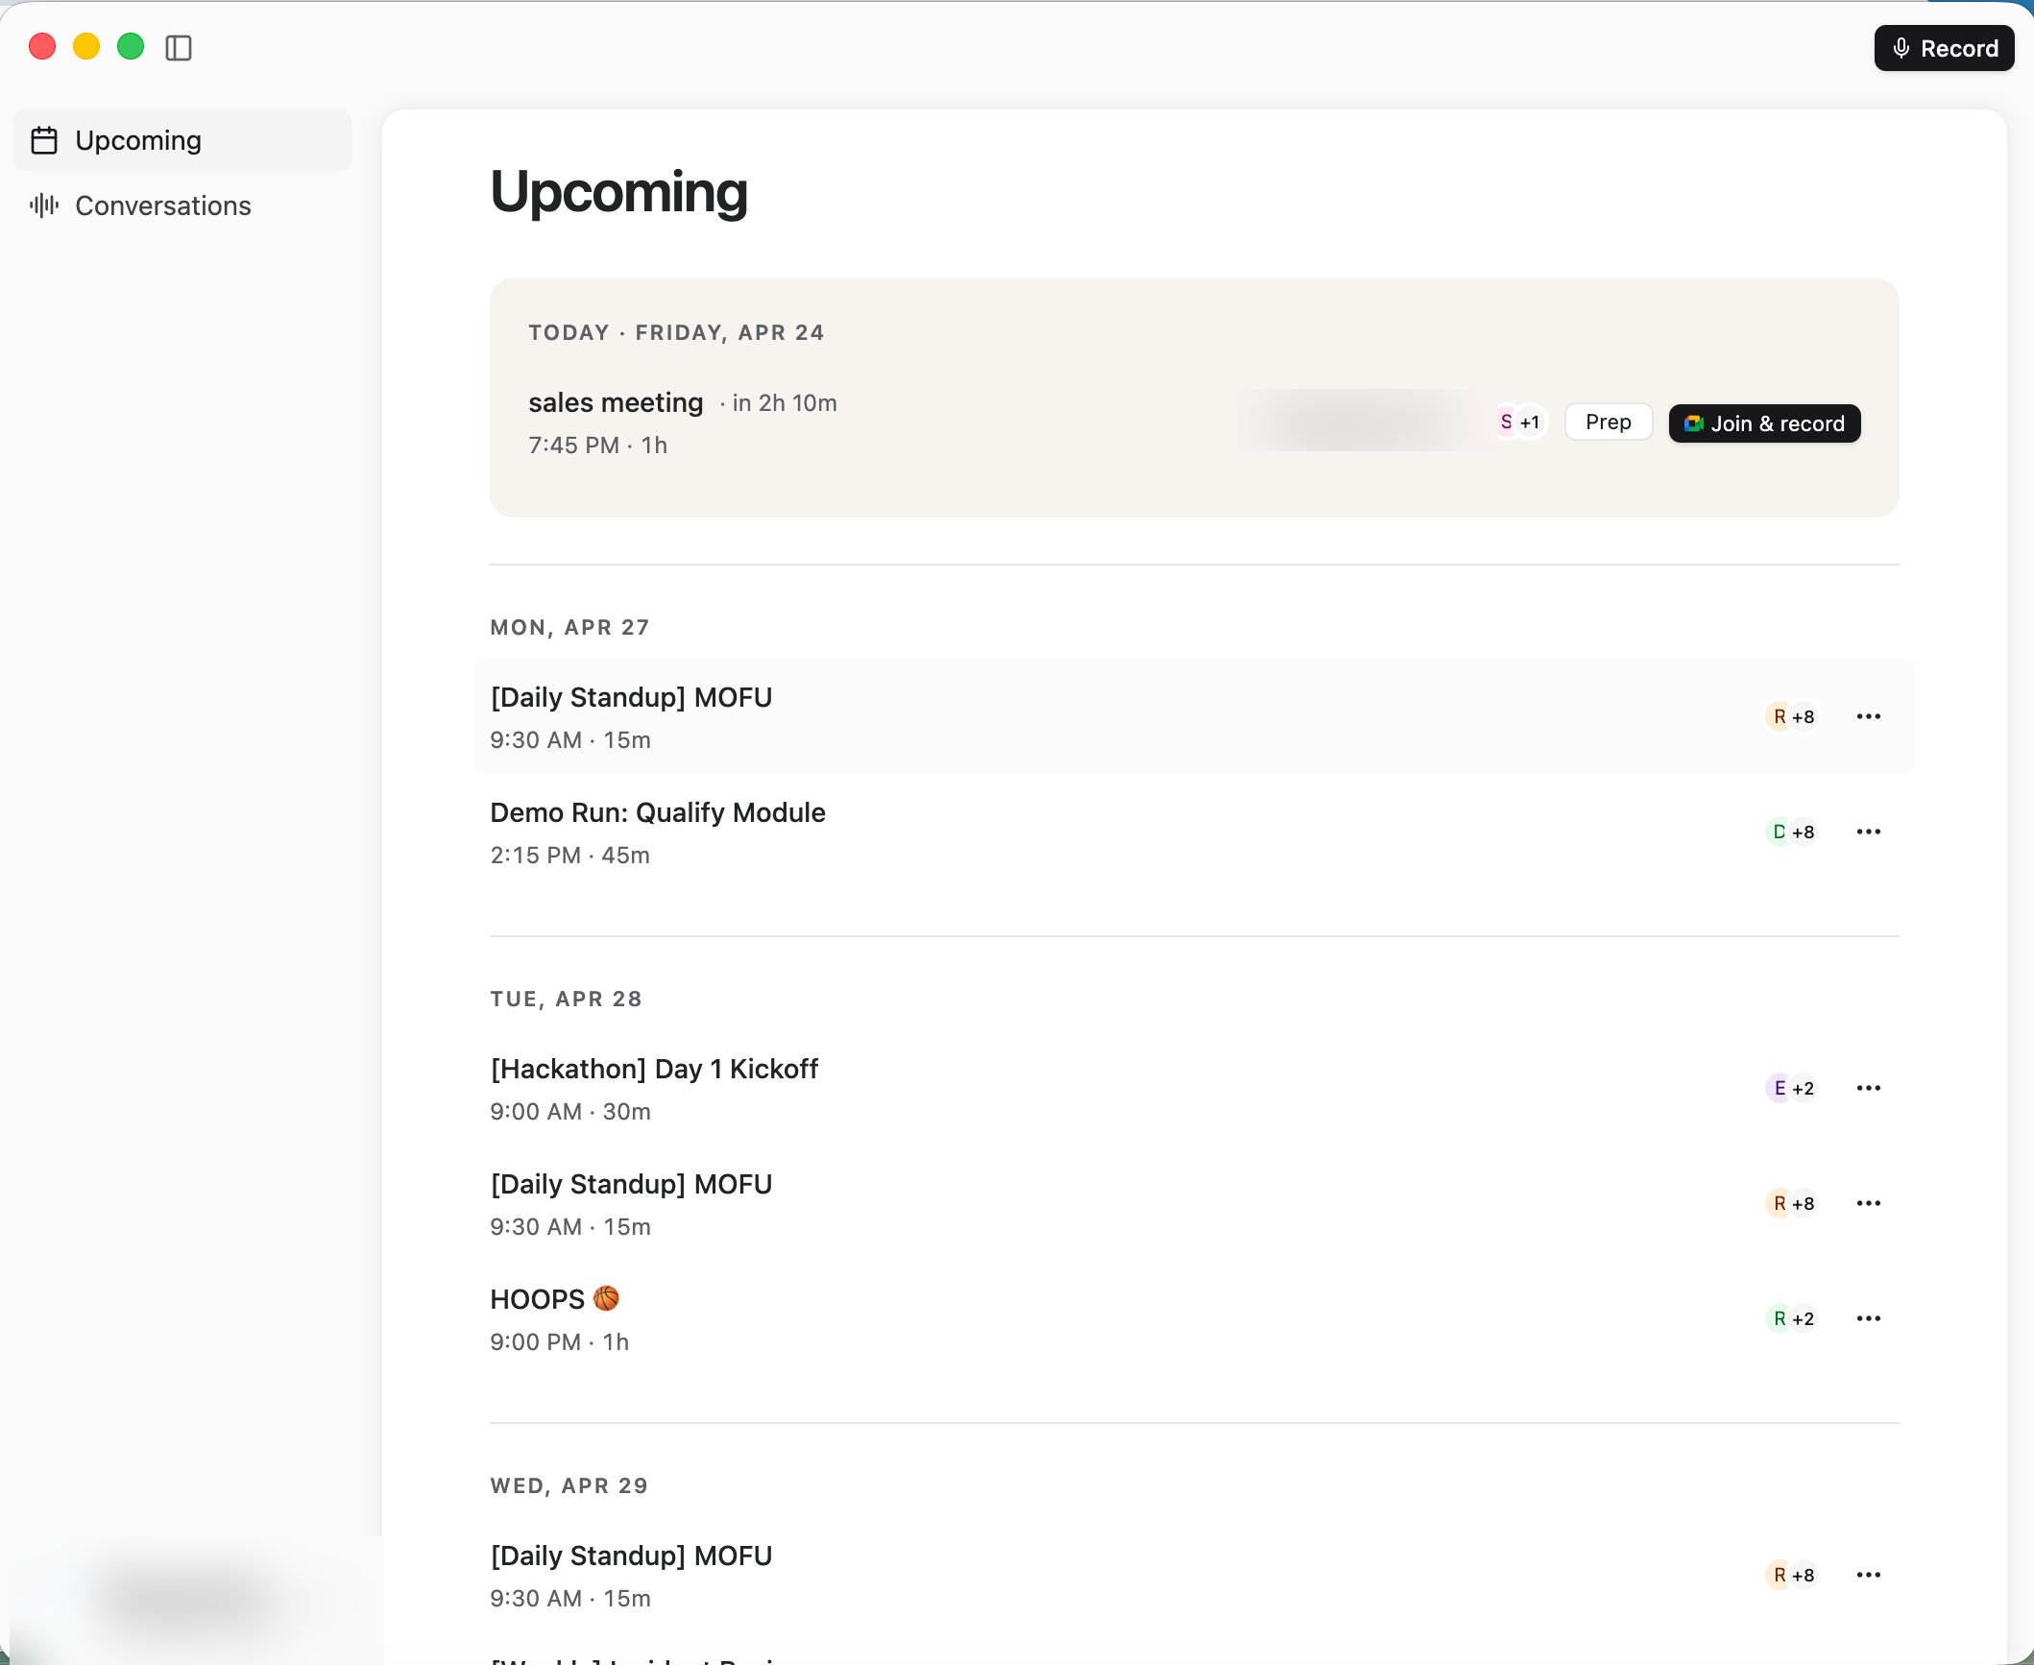Click the Google Meet icon in Join button
The height and width of the screenshot is (1665, 2034).
[1693, 423]
